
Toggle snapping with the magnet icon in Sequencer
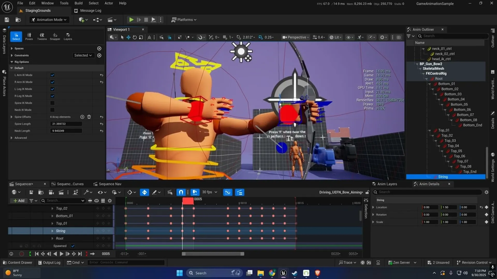pyautogui.click(x=181, y=192)
